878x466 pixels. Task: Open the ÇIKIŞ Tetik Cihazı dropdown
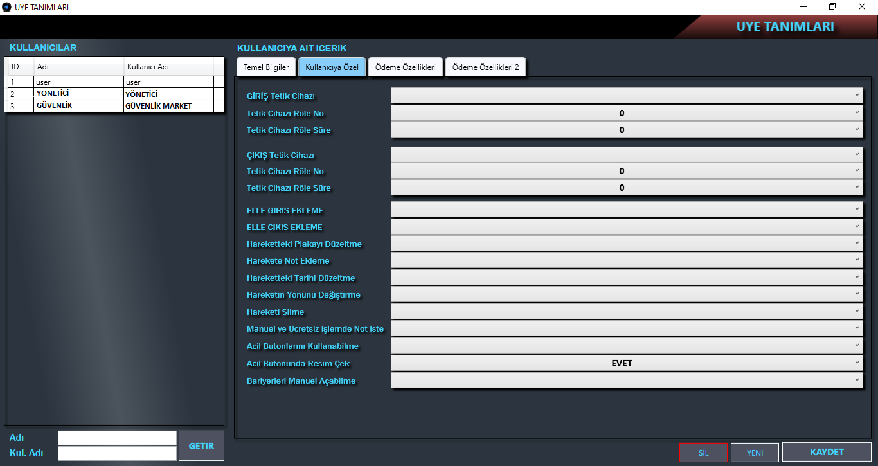(626, 155)
